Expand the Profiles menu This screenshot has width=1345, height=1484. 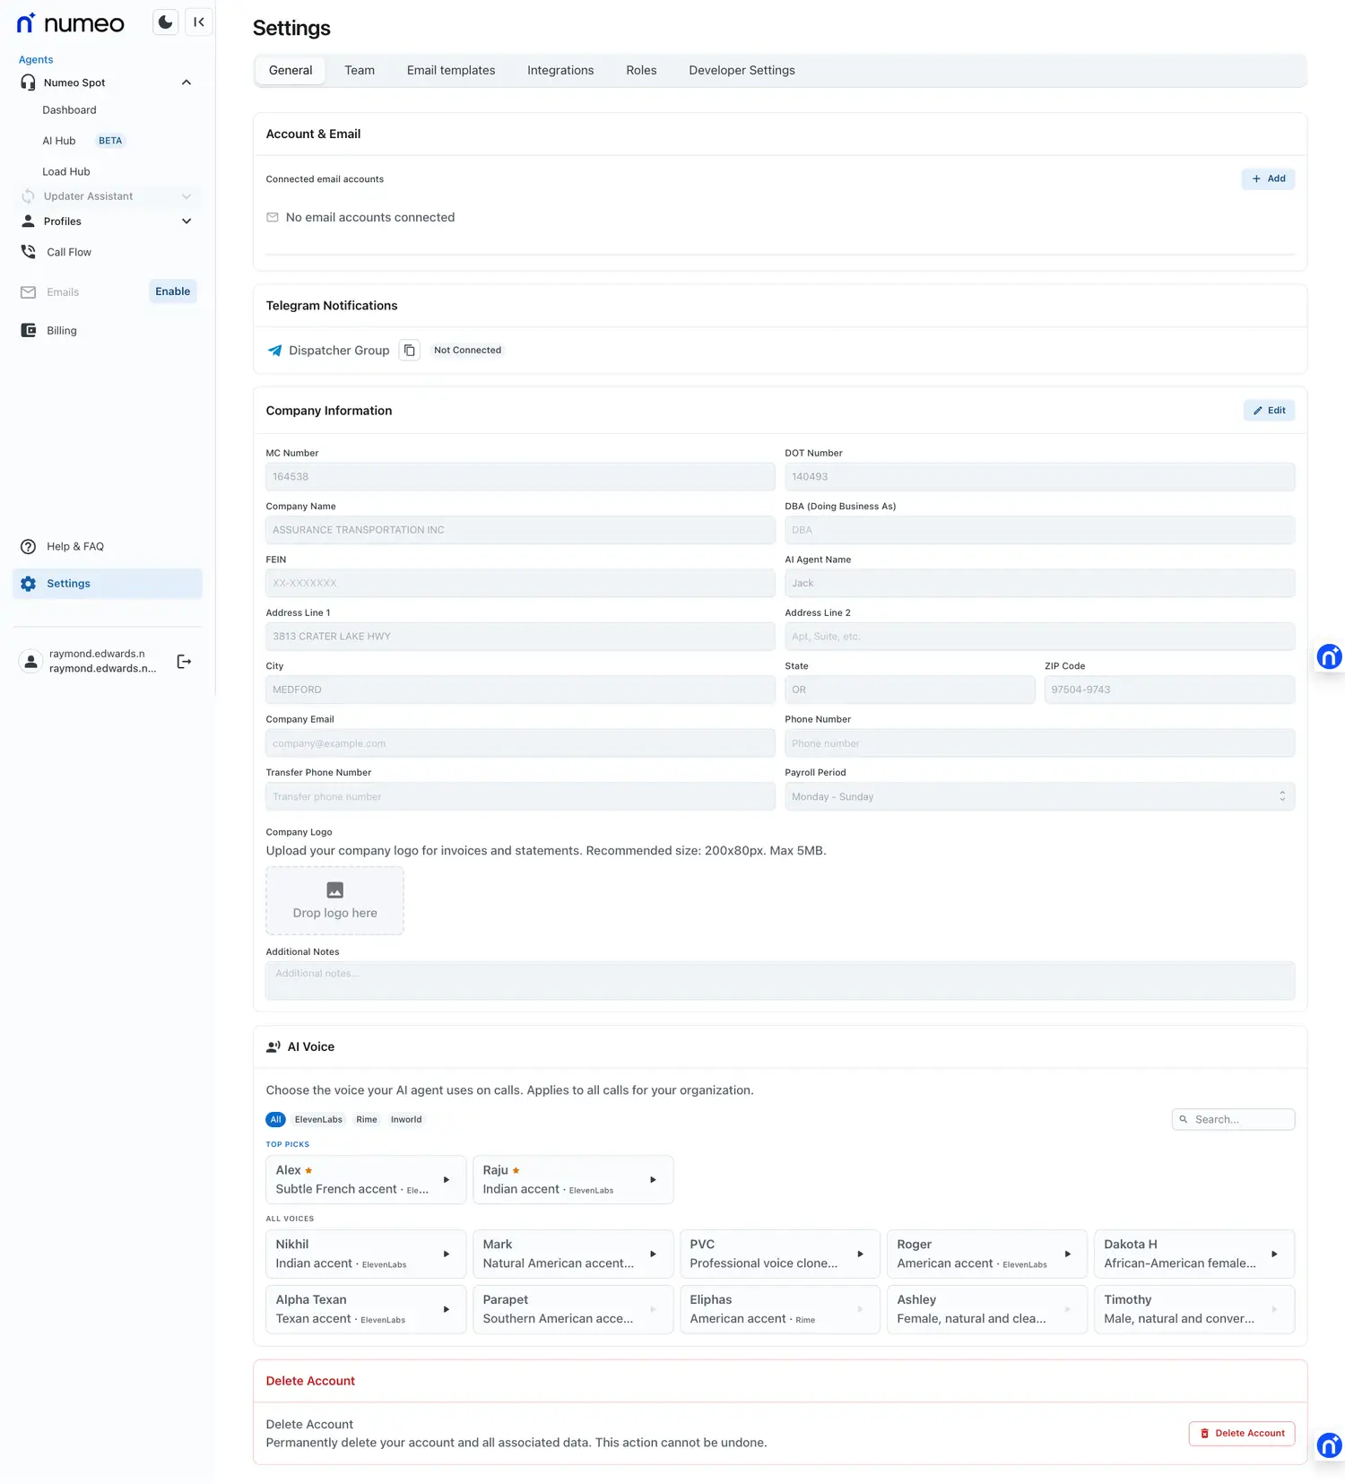(x=187, y=221)
